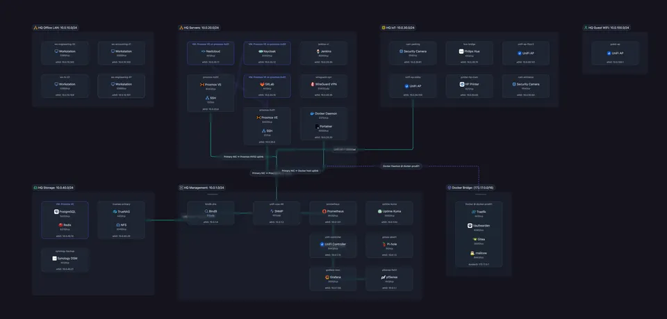The image size is (667, 319).
Task: Click the UniFi AP icon in HQ Guest WiFi
Action: [x=609, y=53]
